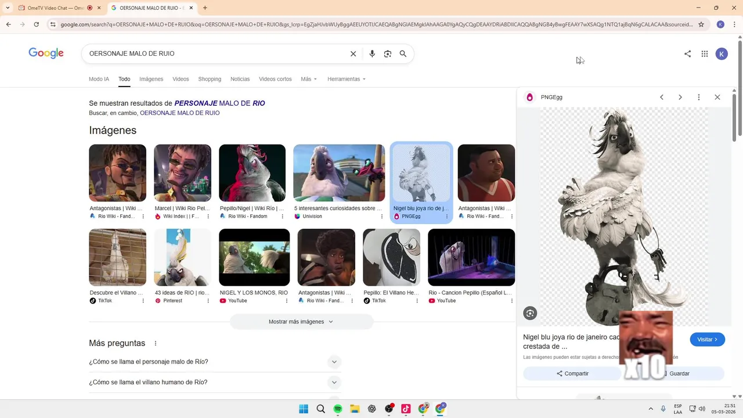Click the share icon near apps grid

click(687, 54)
